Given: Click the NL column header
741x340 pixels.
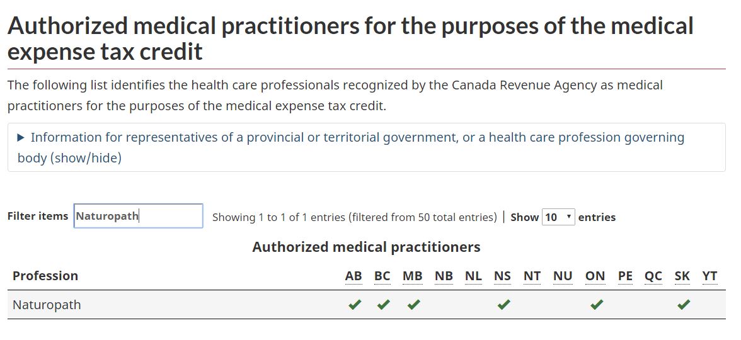Looking at the screenshot, I should [x=473, y=276].
